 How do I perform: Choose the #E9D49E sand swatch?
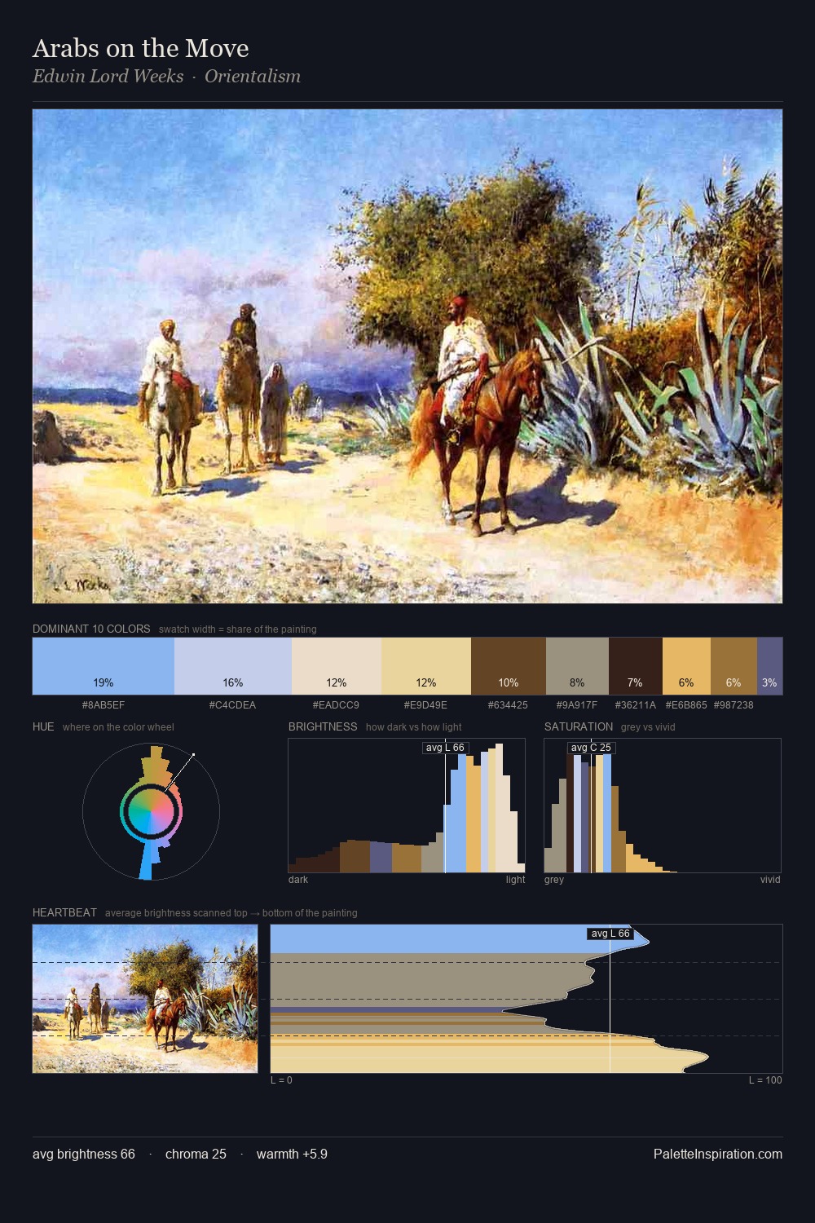426,666
